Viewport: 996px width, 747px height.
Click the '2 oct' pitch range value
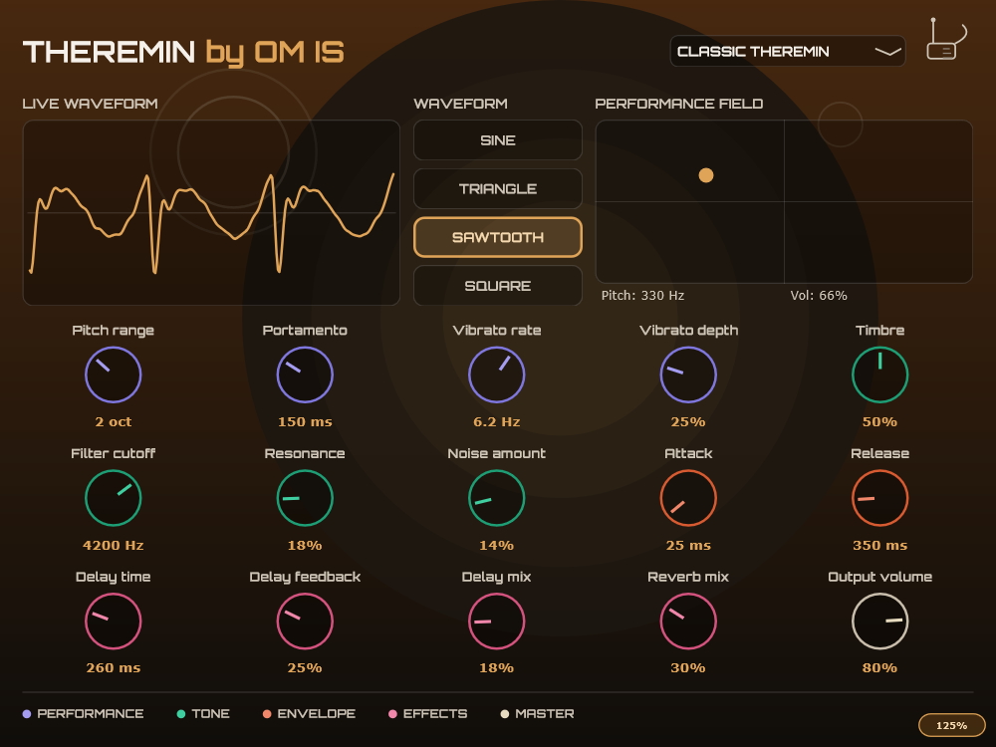[x=114, y=421]
